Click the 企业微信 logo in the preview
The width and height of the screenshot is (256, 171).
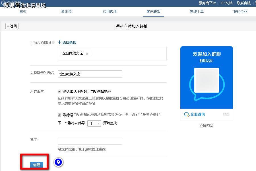click(195, 114)
